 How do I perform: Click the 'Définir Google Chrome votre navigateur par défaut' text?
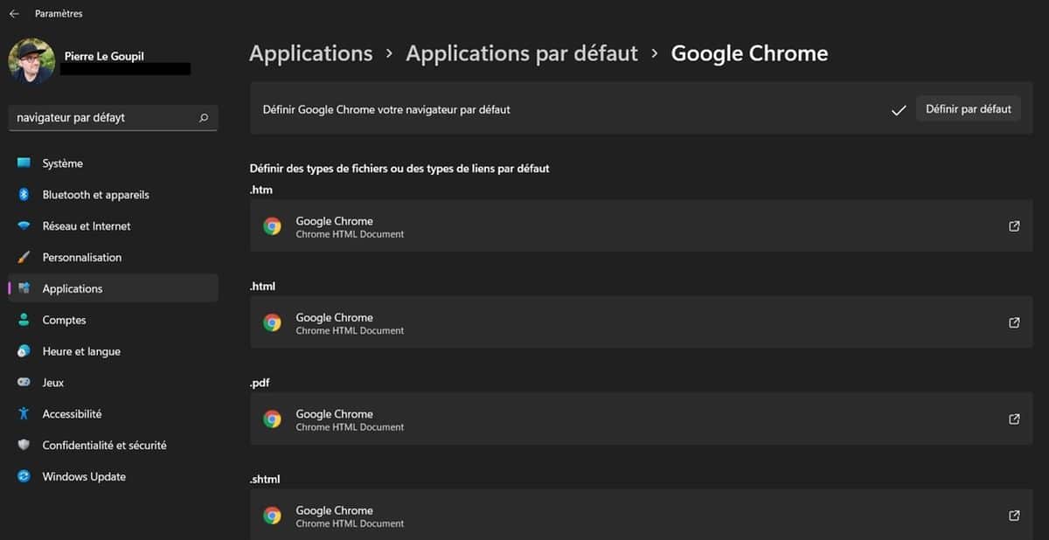pyautogui.click(x=386, y=109)
